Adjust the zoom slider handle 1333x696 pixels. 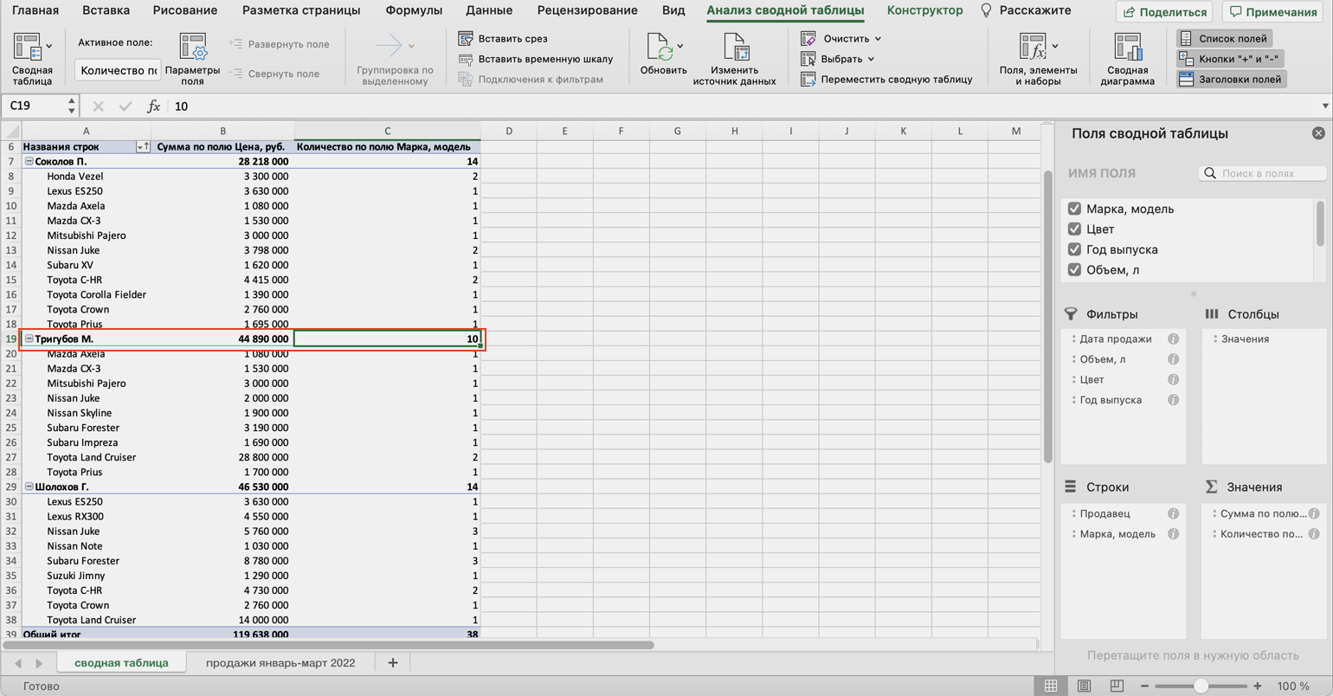pyautogui.click(x=1201, y=686)
